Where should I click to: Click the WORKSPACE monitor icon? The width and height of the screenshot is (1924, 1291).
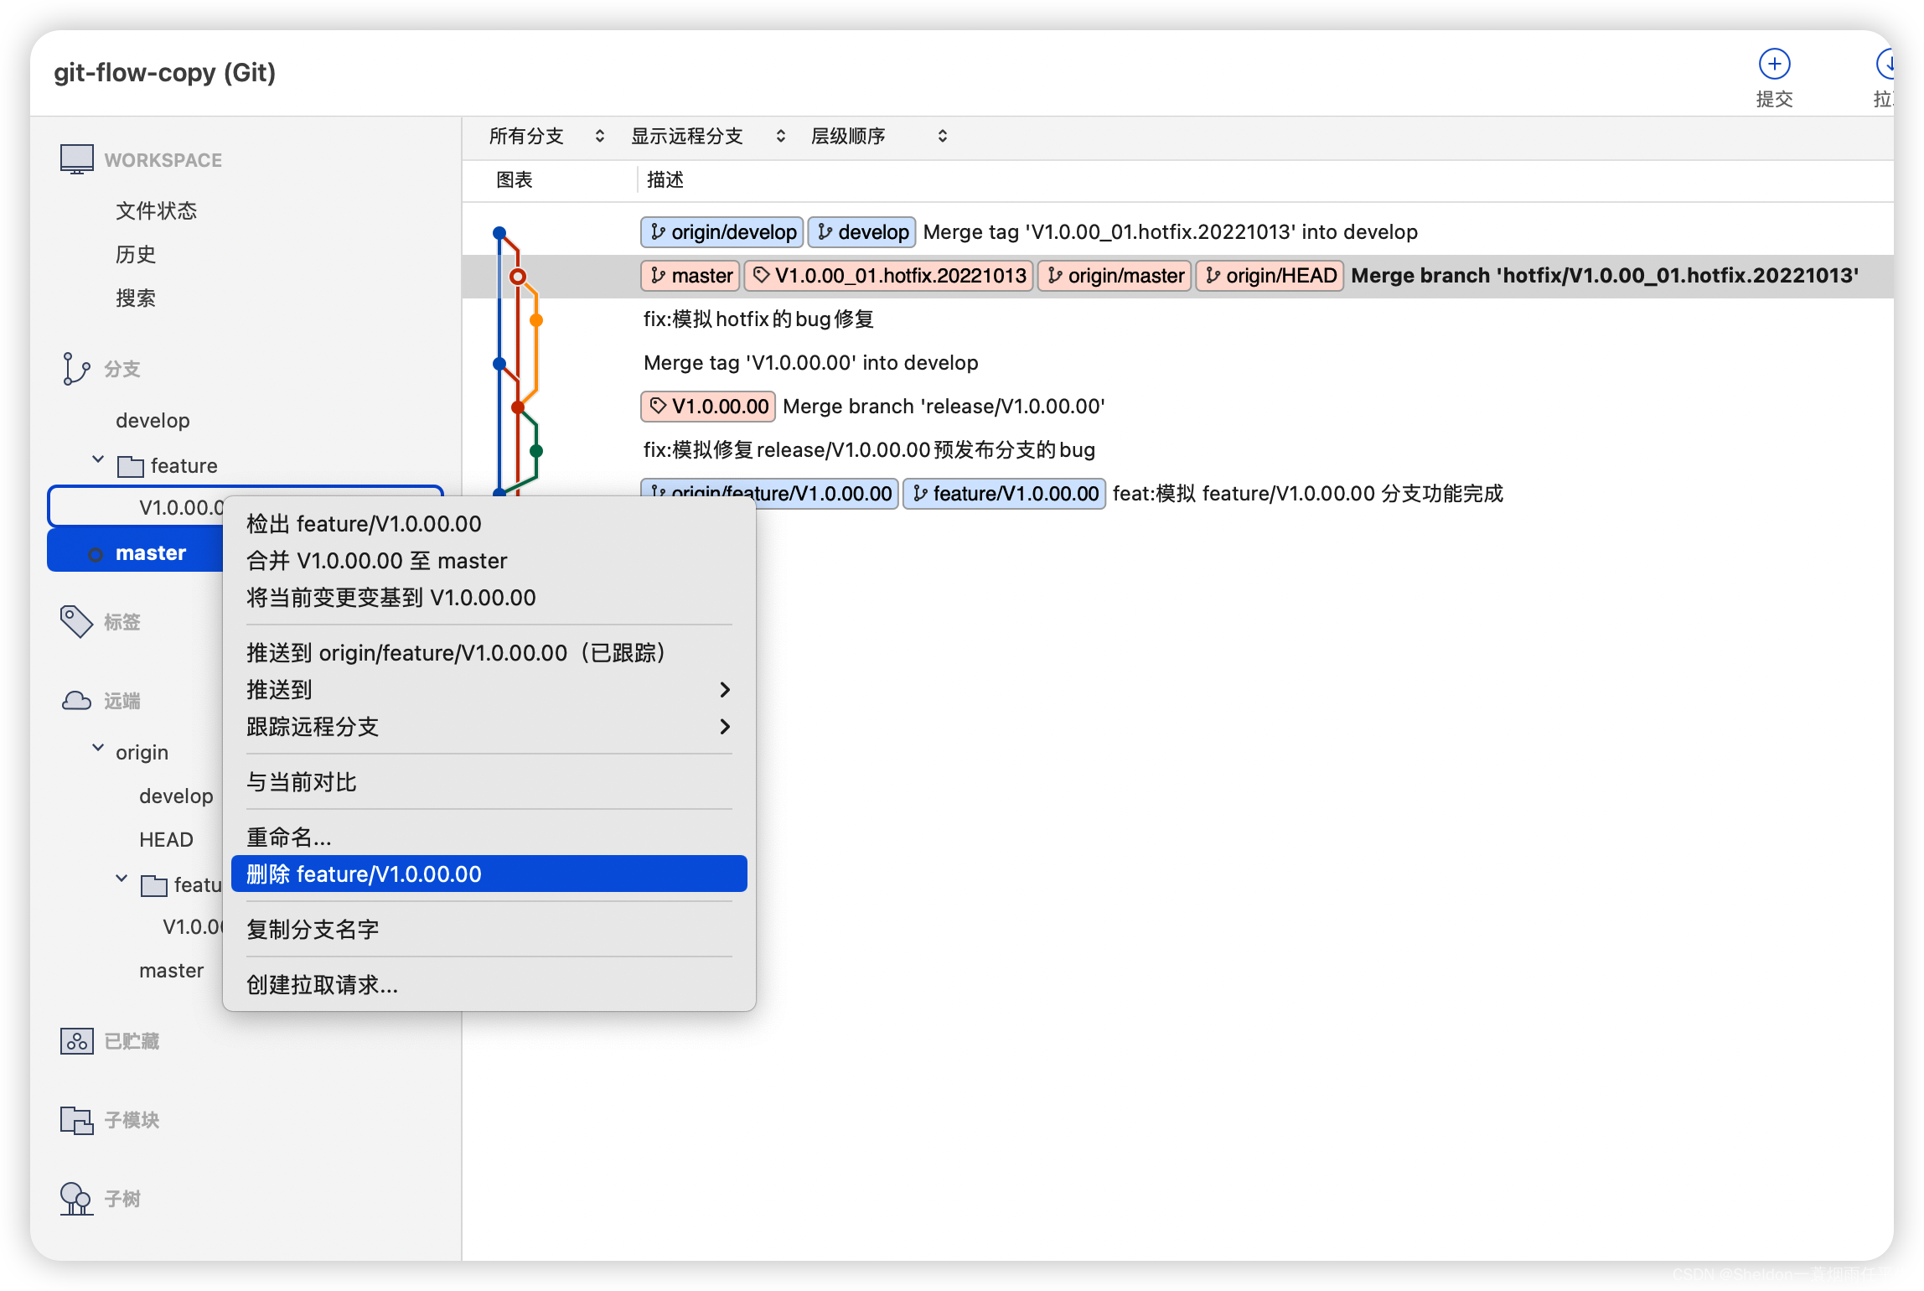76,159
